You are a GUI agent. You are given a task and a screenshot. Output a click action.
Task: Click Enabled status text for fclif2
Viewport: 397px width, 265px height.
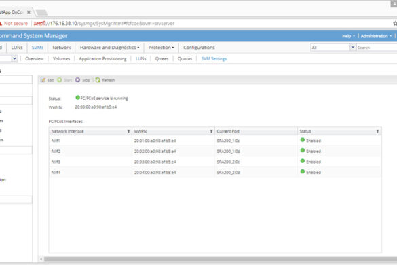[314, 152]
